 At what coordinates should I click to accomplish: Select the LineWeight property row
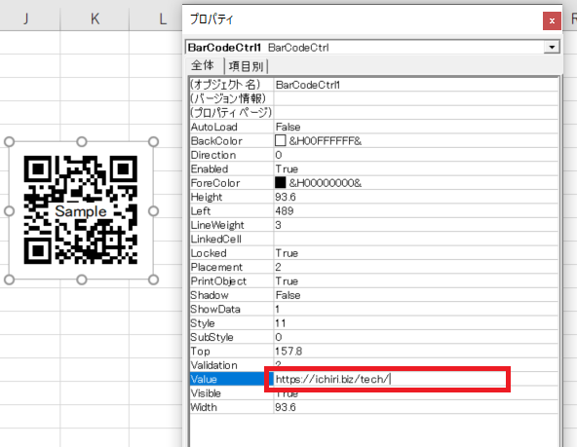[x=374, y=225]
